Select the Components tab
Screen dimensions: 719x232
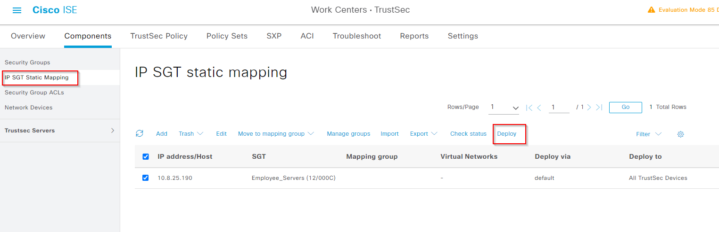(88, 36)
